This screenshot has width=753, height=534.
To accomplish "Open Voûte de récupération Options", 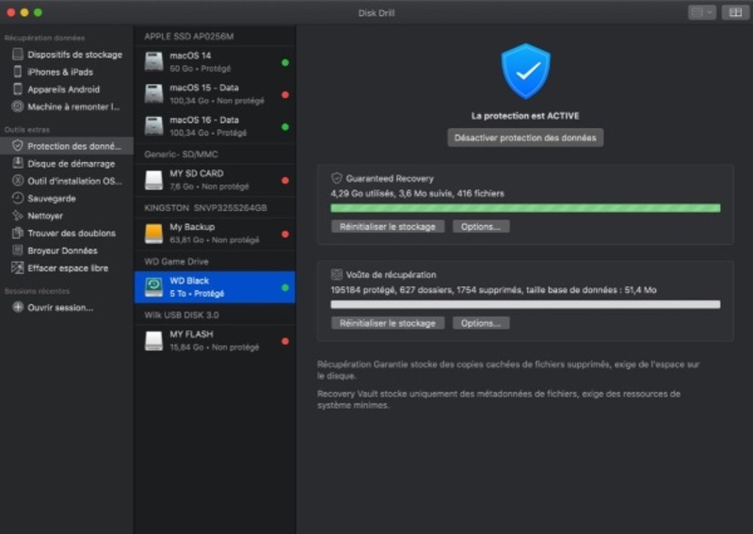I will 481,323.
